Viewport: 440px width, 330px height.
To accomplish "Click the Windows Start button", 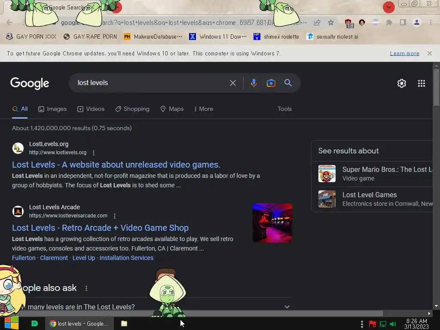I will click(x=12, y=323).
